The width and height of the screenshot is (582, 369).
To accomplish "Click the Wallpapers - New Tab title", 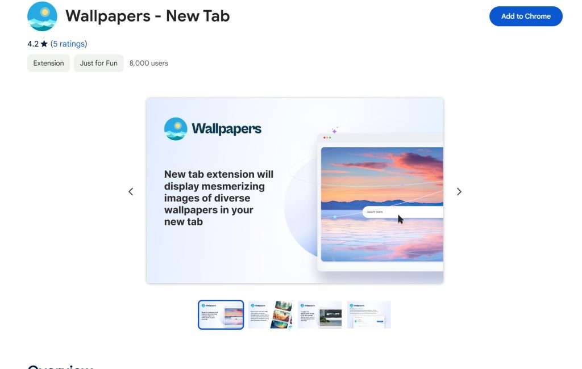I will pos(148,16).
